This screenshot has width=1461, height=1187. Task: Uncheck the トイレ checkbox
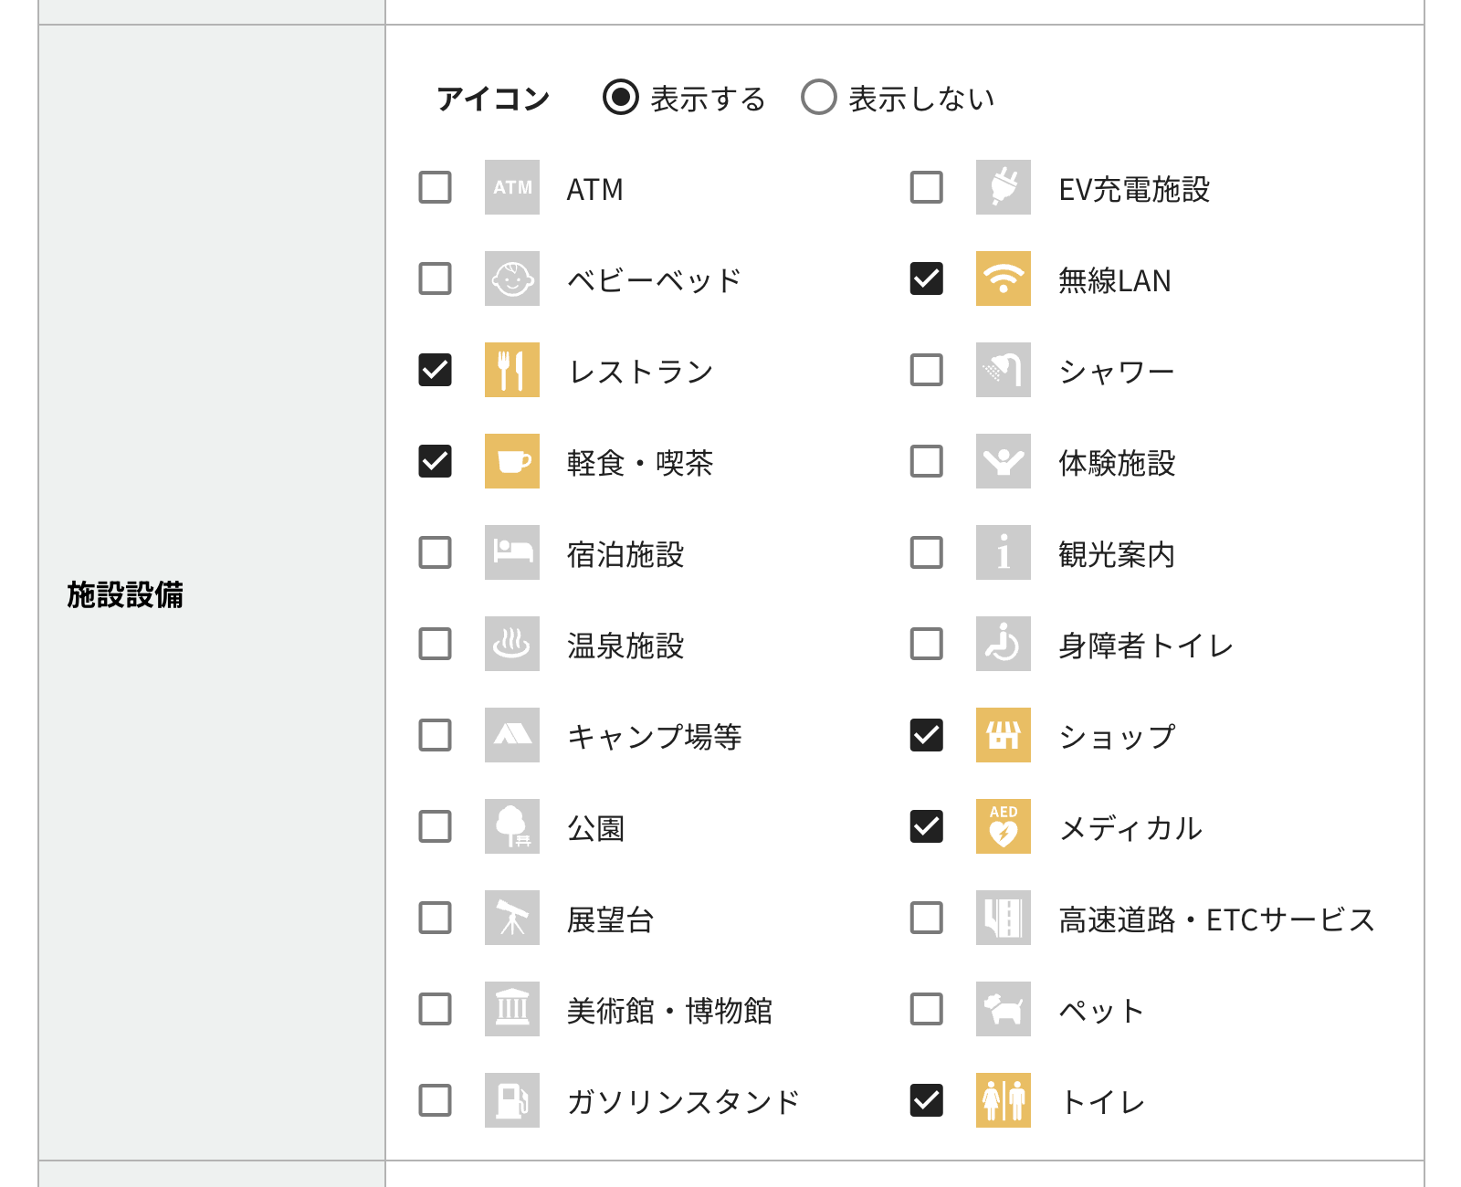(927, 1100)
